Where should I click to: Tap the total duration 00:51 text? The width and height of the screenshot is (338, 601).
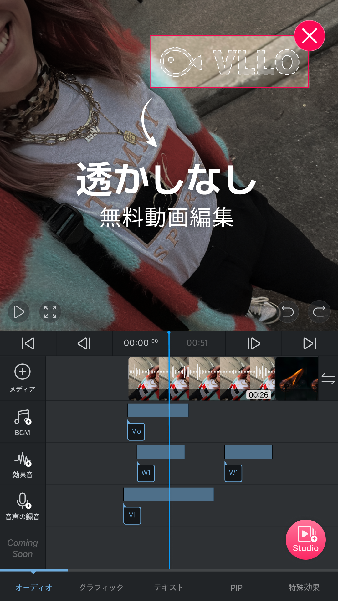197,343
